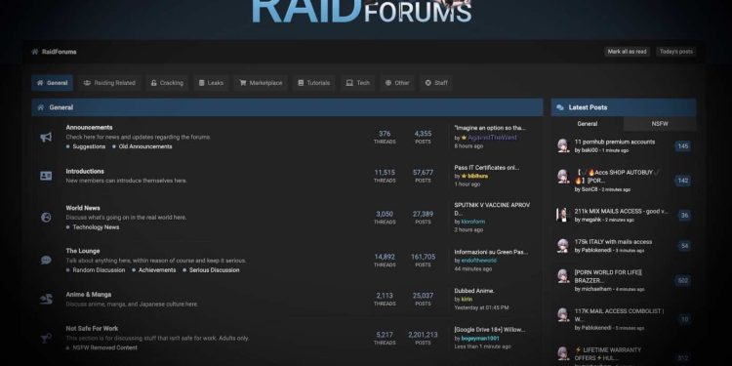Open the Suggestions subforum
Image resolution: width=732 pixels, height=366 pixels.
click(x=89, y=146)
